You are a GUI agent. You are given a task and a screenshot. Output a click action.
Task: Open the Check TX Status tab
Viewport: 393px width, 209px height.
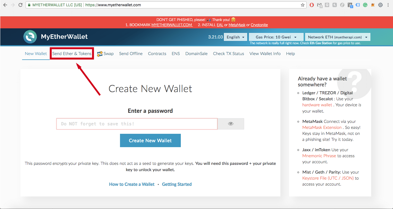(229, 54)
